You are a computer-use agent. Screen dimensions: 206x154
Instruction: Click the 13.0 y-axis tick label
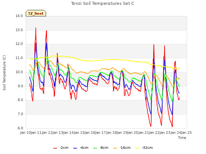point(19,30)
